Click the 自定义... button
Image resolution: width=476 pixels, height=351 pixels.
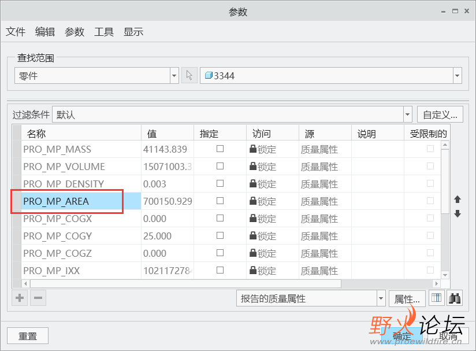click(440, 114)
